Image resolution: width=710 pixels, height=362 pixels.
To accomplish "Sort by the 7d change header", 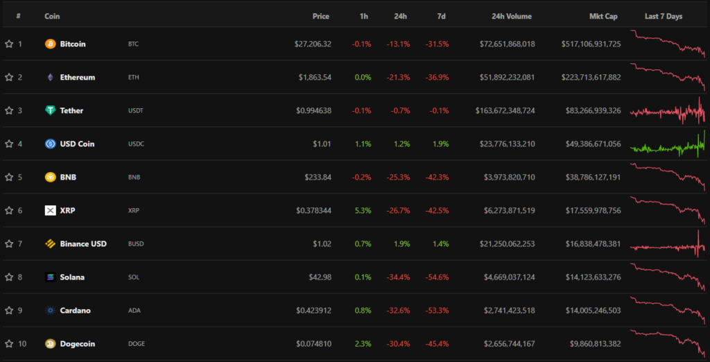I will pos(442,16).
